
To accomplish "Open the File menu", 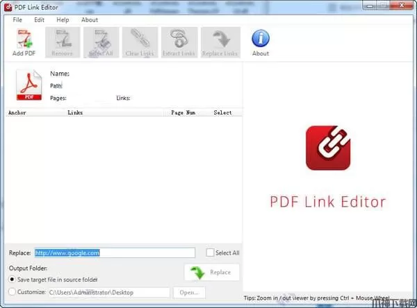I will pos(17,20).
